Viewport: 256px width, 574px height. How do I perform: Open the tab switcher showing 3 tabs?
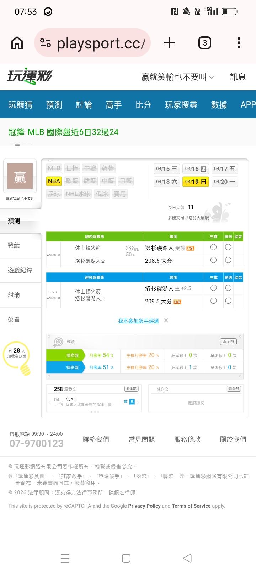point(204,43)
